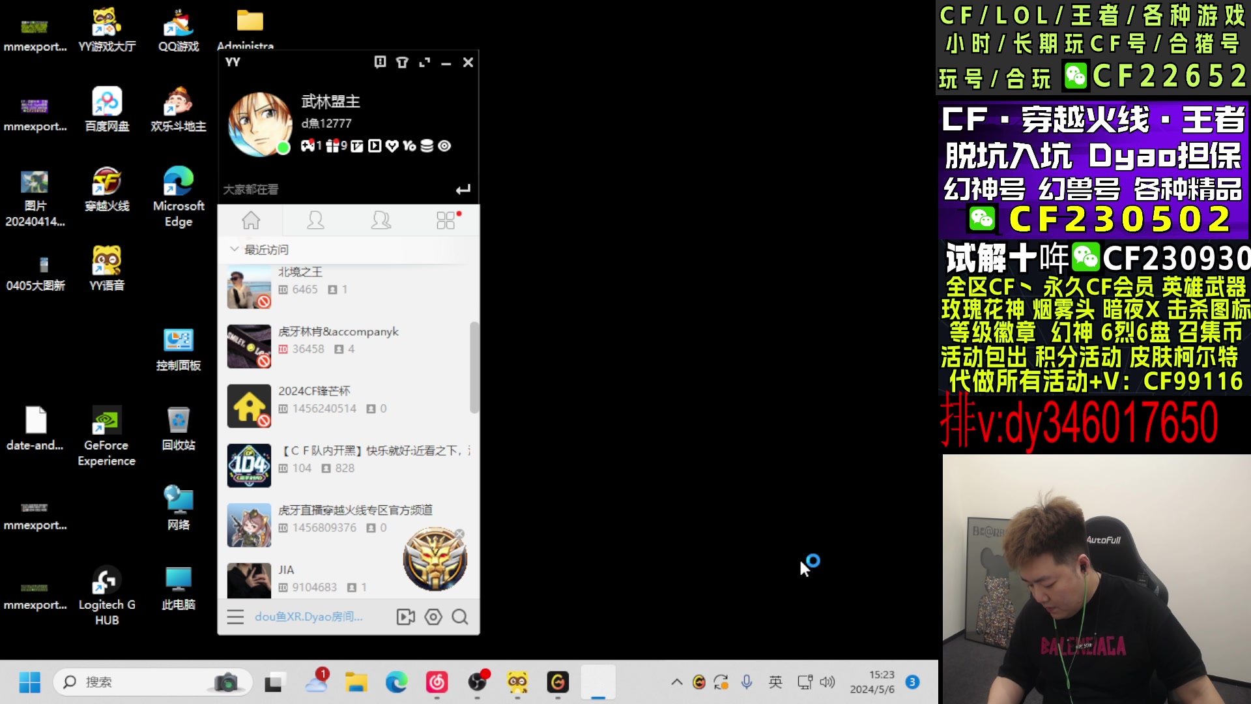Switch the 英 input language indicator
The width and height of the screenshot is (1251, 704).
tap(775, 682)
